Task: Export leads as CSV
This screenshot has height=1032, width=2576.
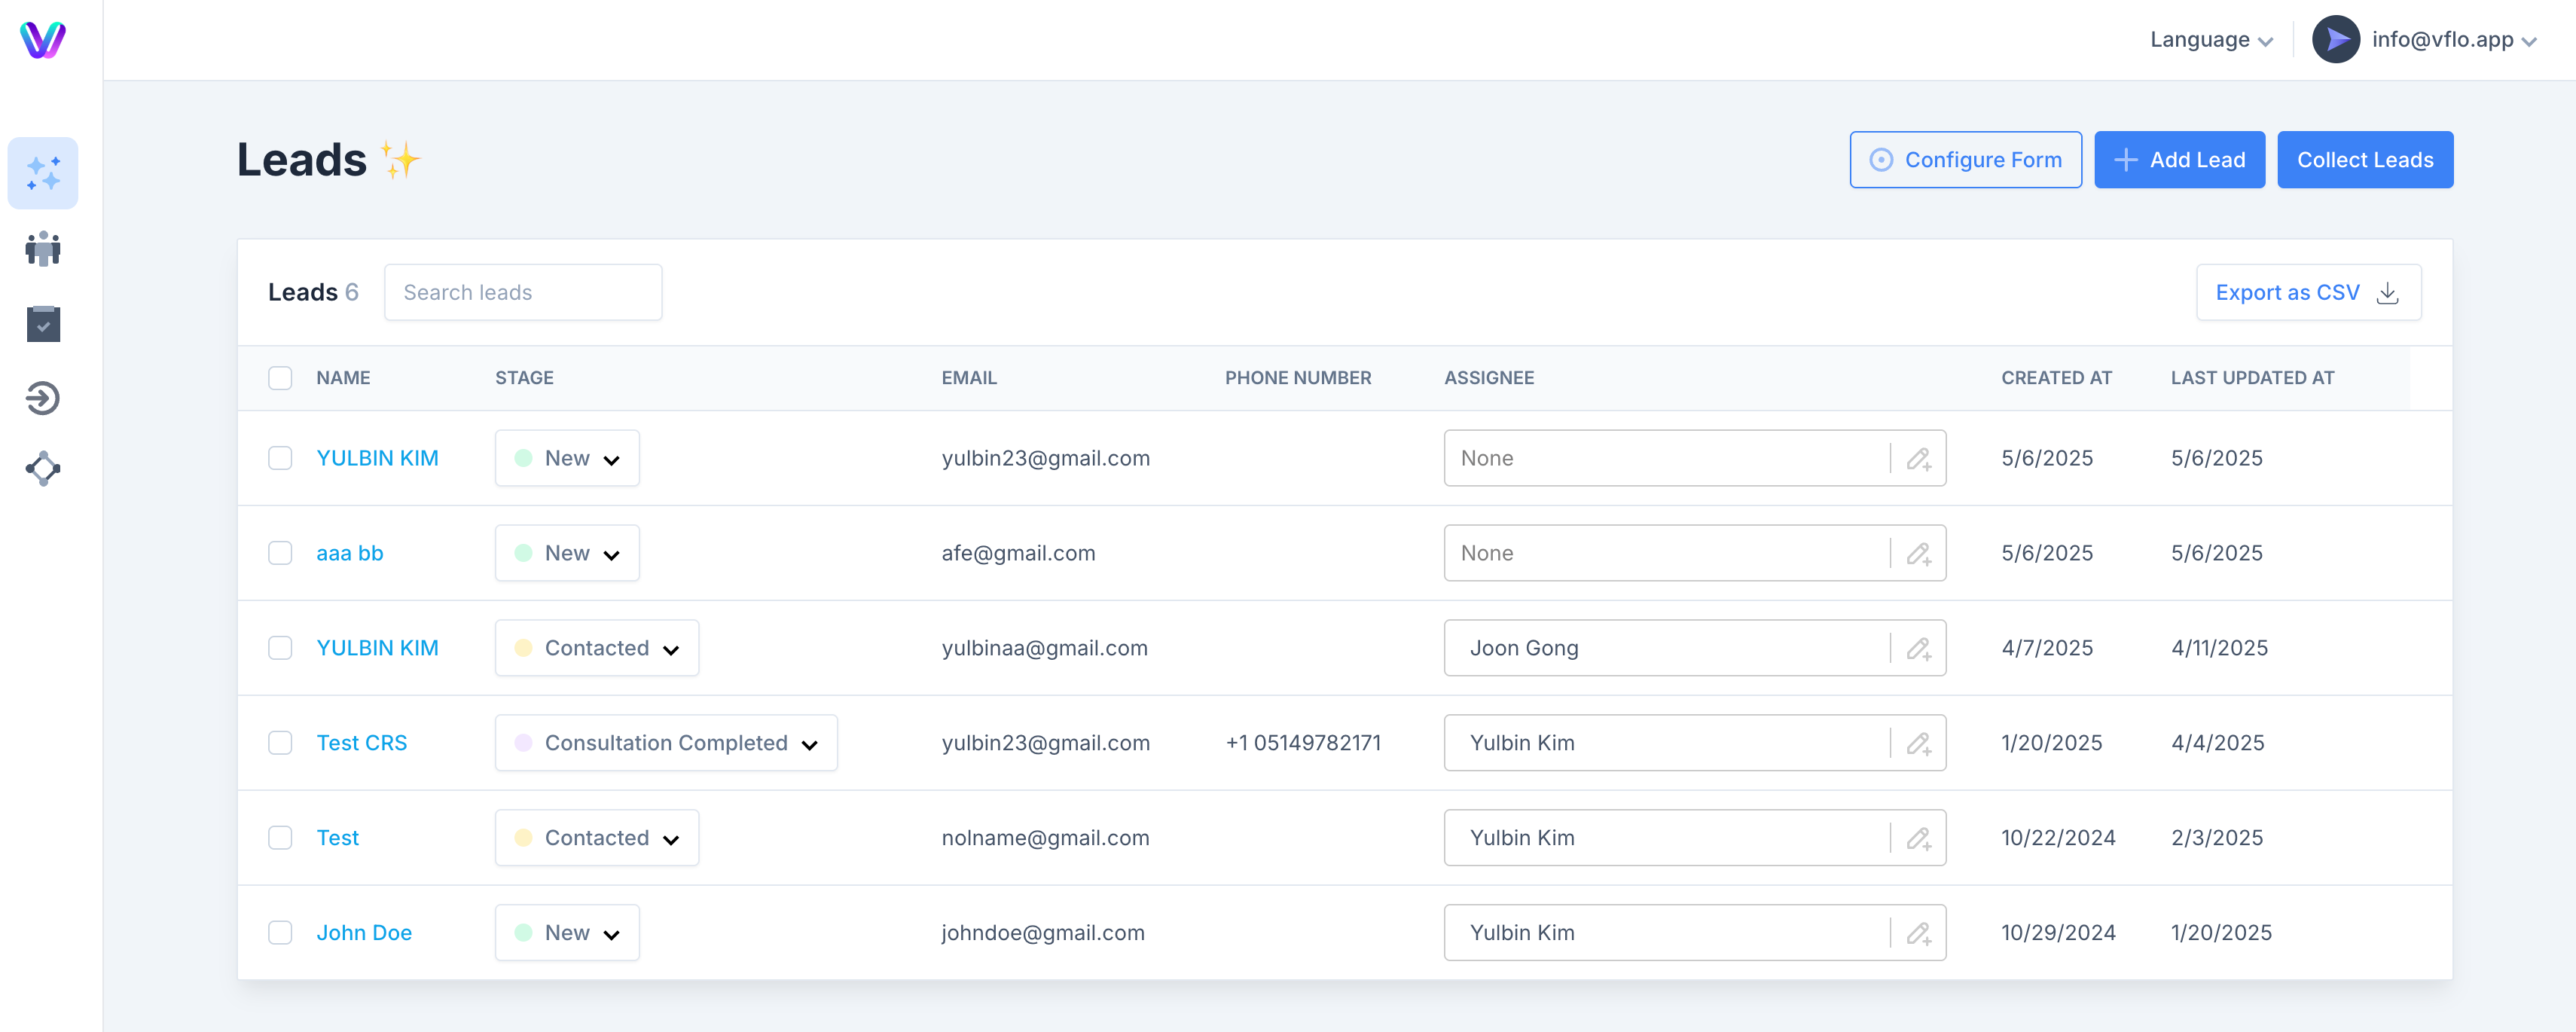Action: [2309, 292]
